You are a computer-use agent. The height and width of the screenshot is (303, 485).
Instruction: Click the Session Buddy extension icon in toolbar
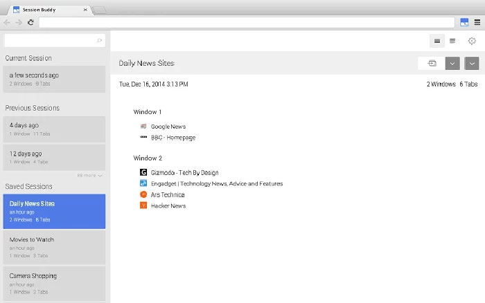[464, 22]
